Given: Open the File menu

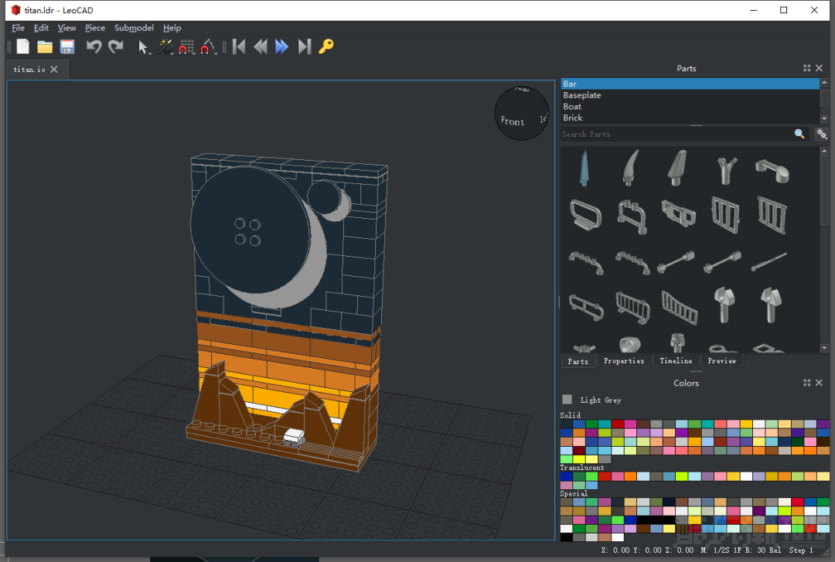Looking at the screenshot, I should [x=18, y=28].
